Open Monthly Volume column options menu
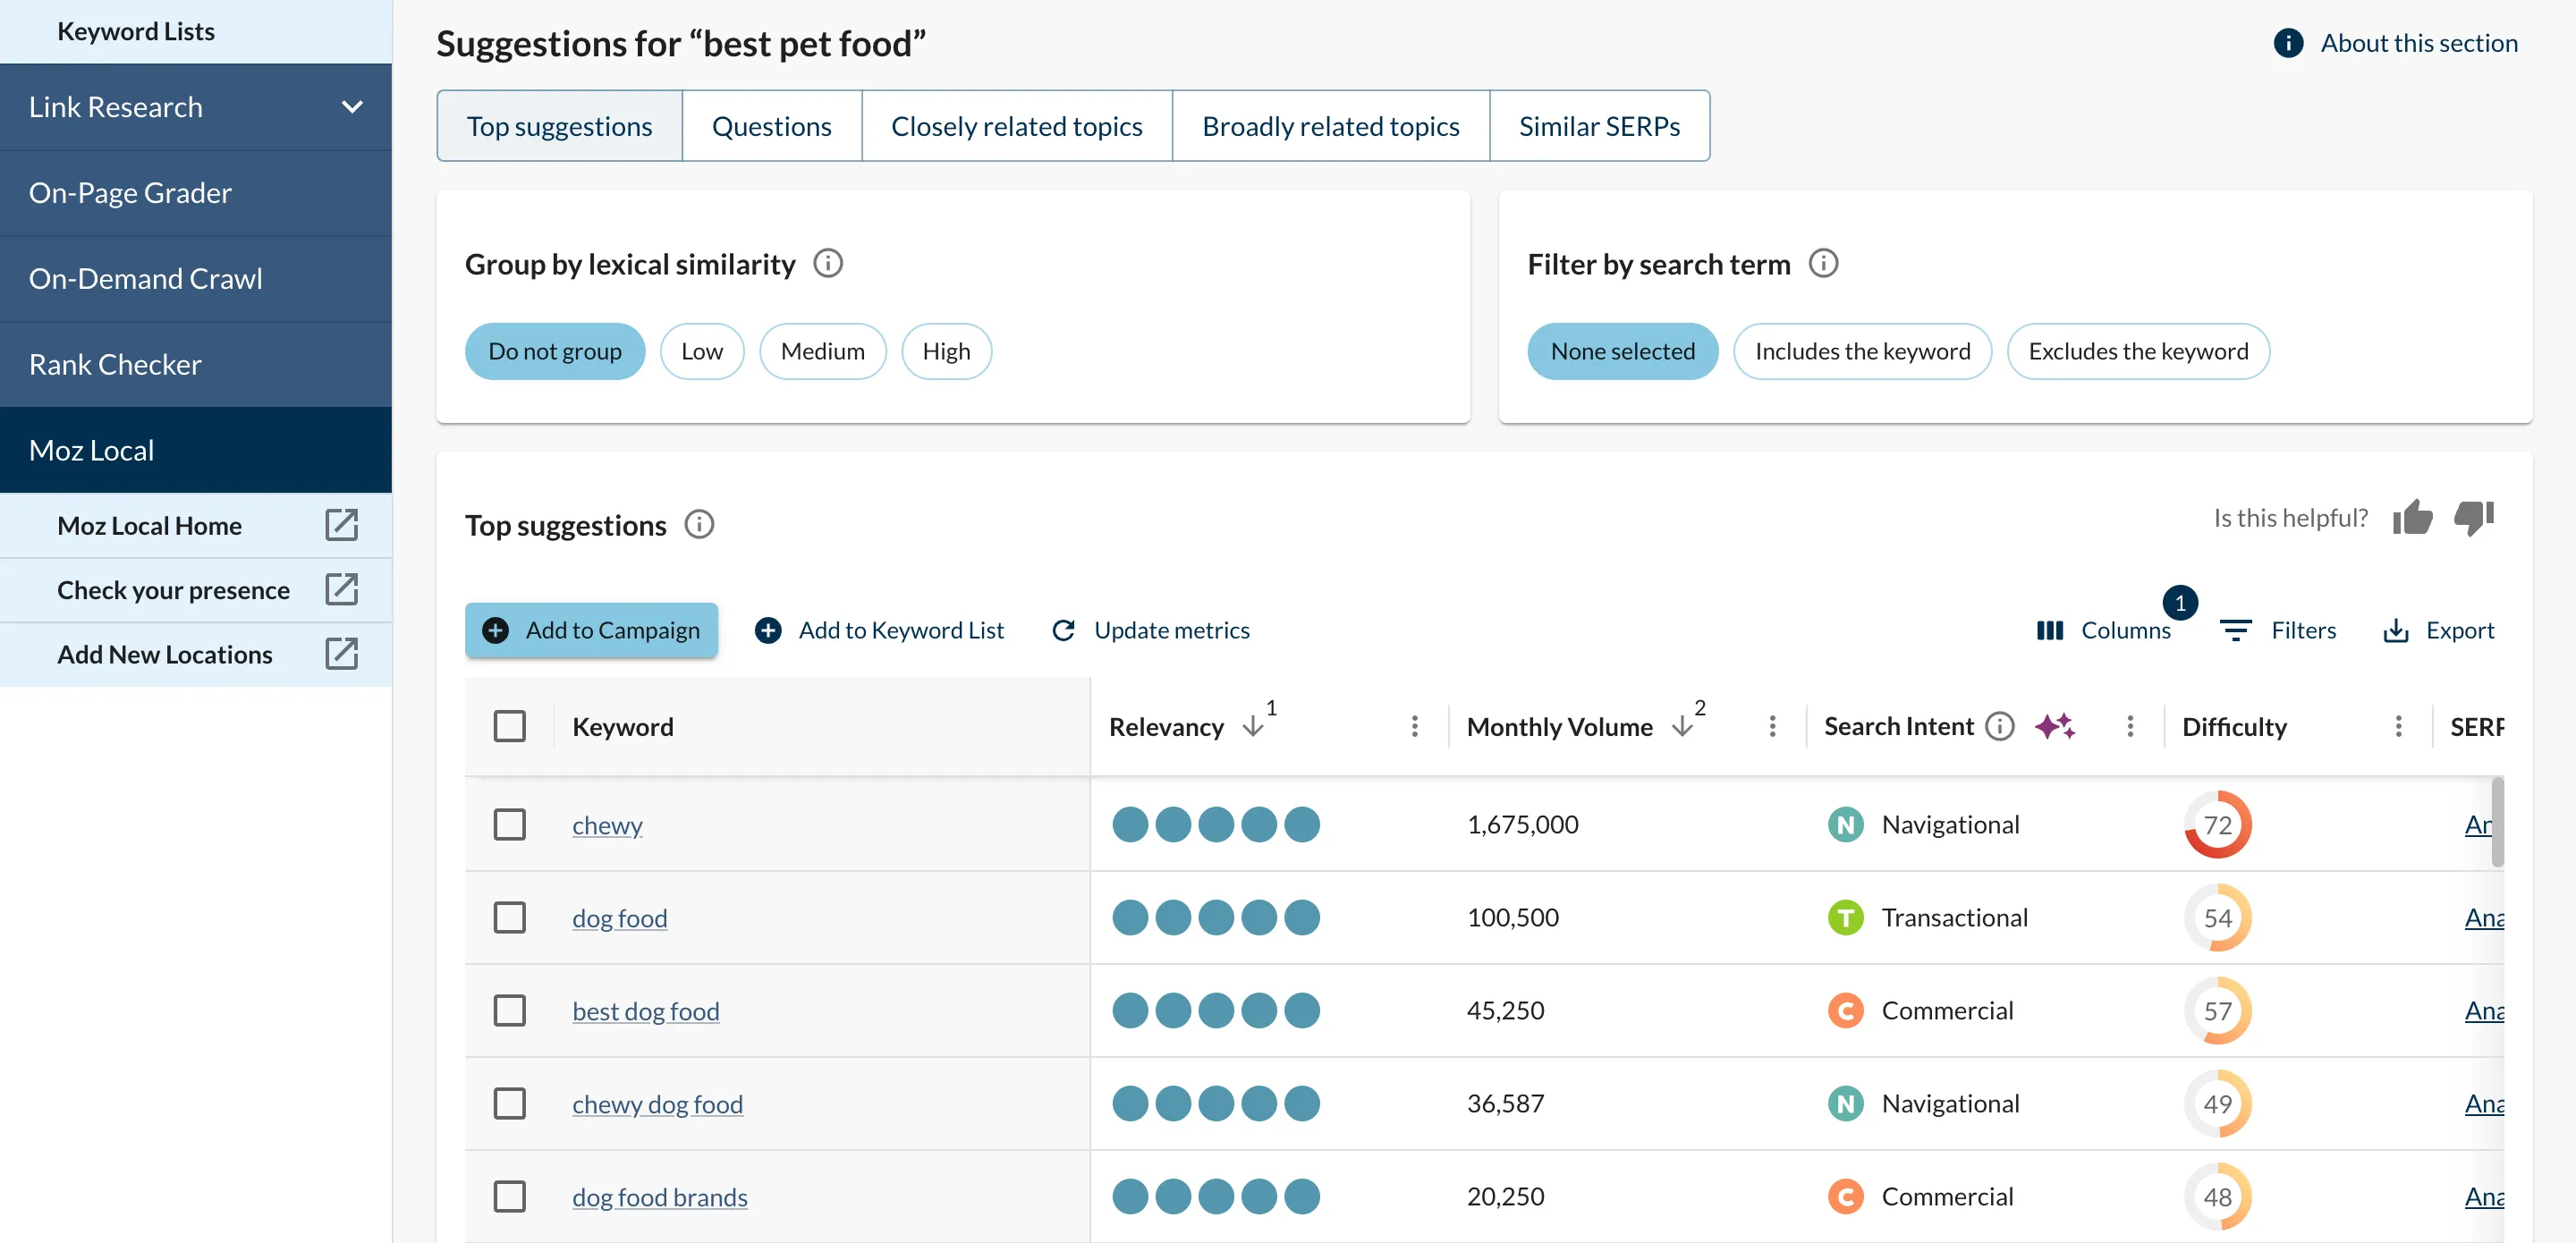Viewport: 2576px width, 1243px height. (1771, 726)
